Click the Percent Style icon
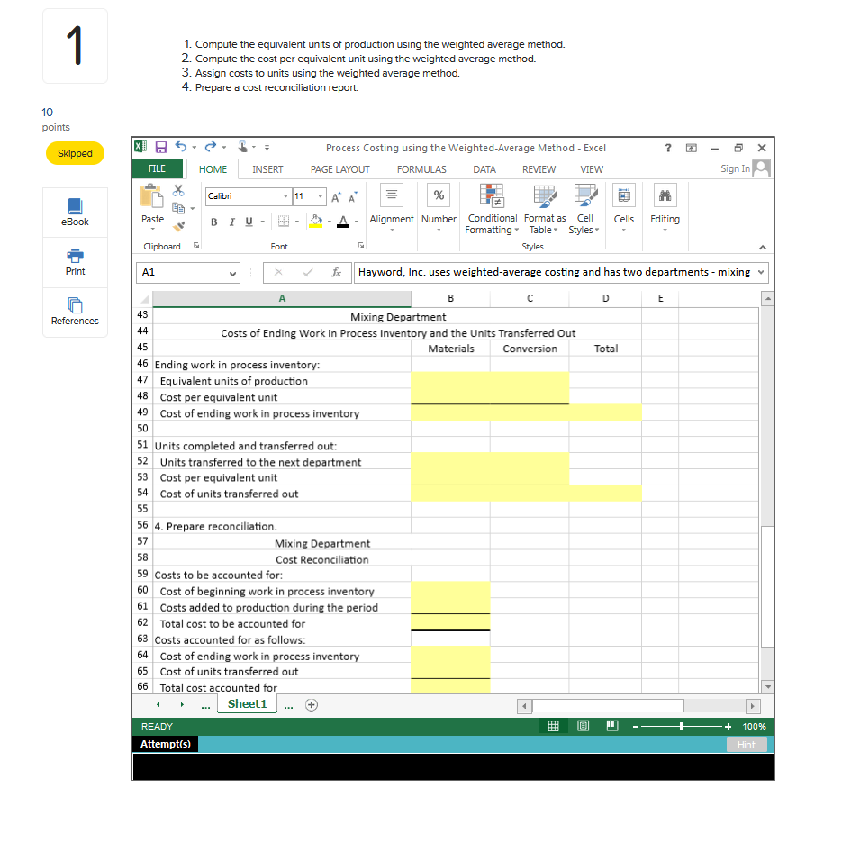860x852 pixels. tap(439, 195)
